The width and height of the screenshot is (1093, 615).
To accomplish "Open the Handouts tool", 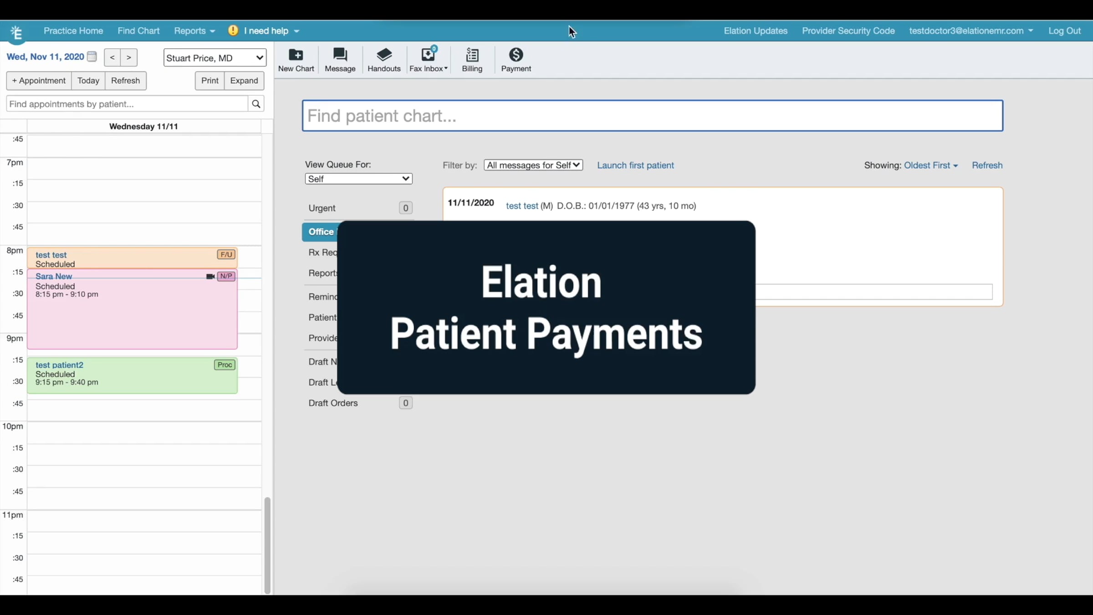I will point(384,60).
